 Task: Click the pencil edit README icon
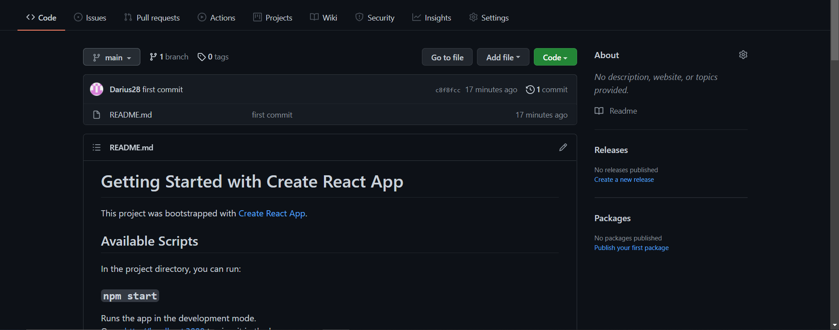coord(563,147)
